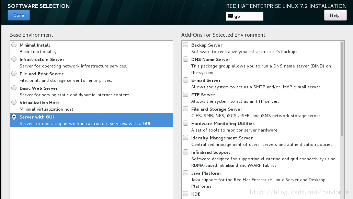Check File and Storage Server add-on
The width and height of the screenshot is (353, 199).
coord(185,109)
